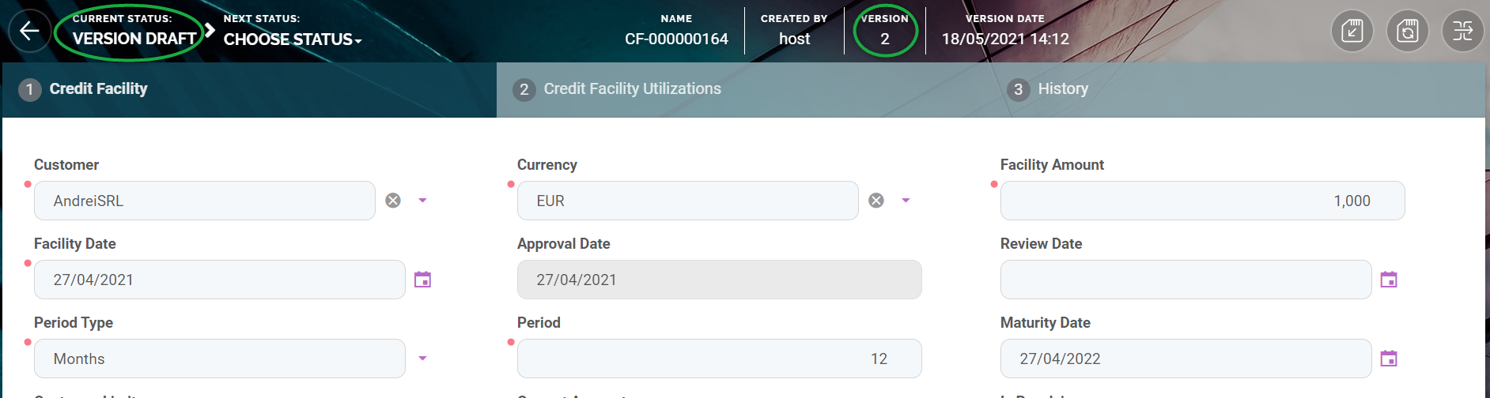
Task: Click the Facility Amount input field
Action: click(1202, 201)
